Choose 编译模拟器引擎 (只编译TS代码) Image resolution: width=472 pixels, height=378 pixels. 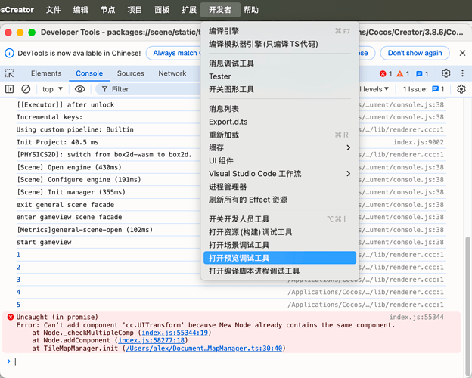click(280, 44)
